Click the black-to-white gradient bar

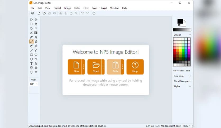182,30
